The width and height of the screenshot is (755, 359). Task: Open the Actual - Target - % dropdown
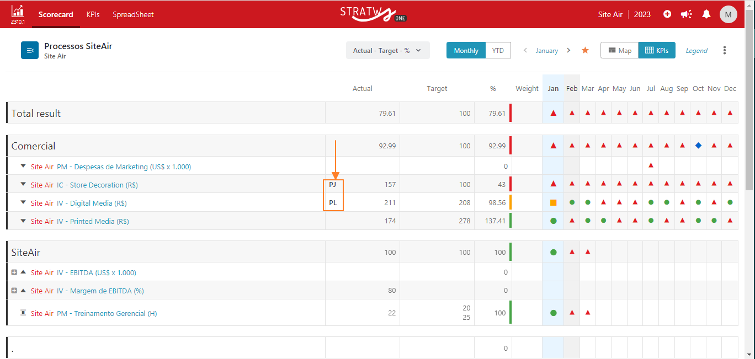click(387, 50)
